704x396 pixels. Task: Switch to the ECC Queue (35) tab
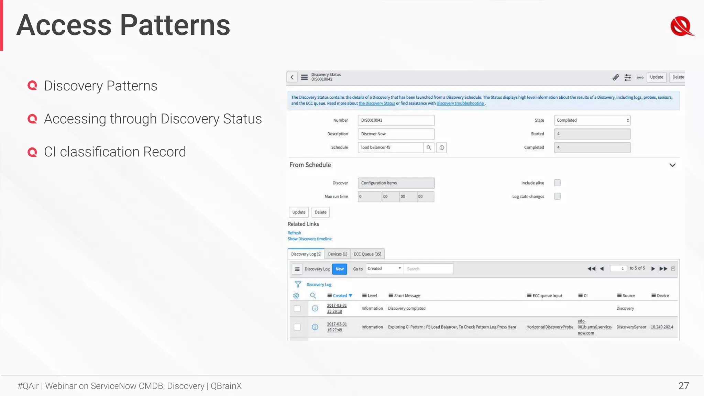pyautogui.click(x=367, y=254)
